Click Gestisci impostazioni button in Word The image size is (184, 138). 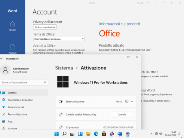click(x=45, y=27)
